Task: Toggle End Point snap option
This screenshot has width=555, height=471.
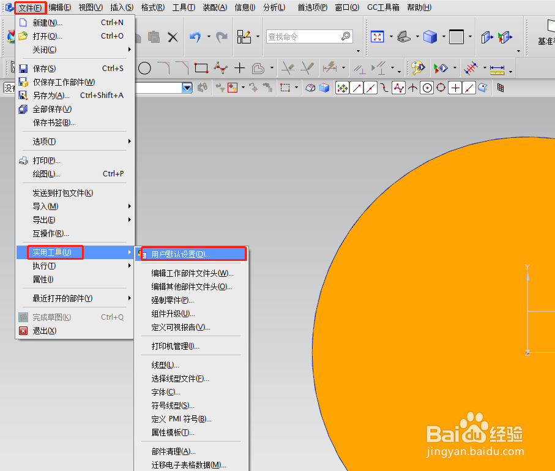Action: pos(357,88)
